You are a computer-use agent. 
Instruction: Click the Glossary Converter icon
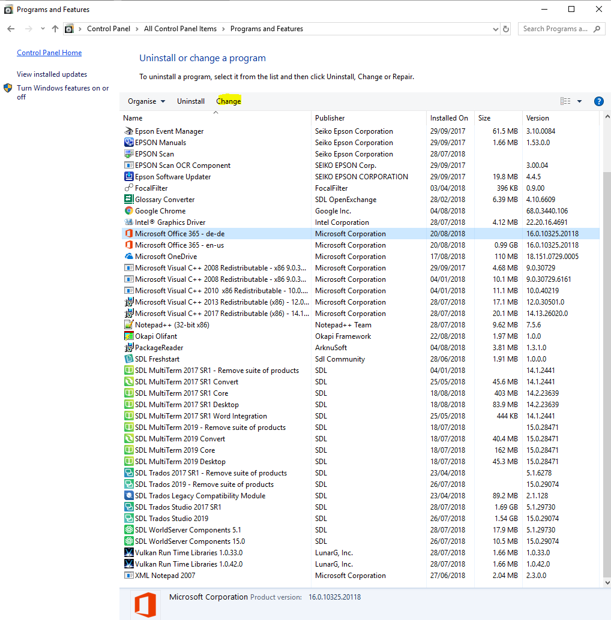[128, 199]
